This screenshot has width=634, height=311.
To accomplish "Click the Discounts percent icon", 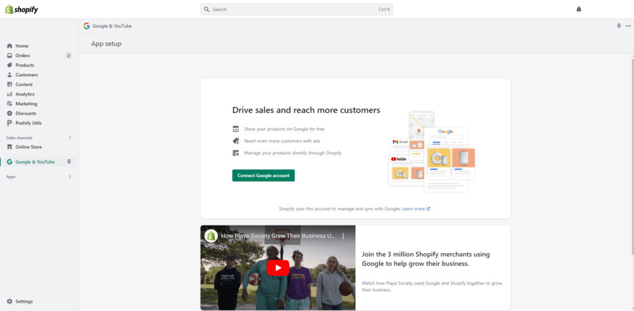I will point(10,113).
